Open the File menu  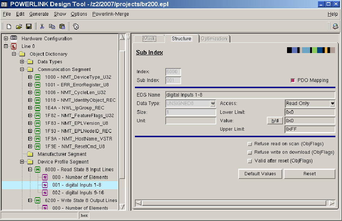pyautogui.click(x=7, y=14)
